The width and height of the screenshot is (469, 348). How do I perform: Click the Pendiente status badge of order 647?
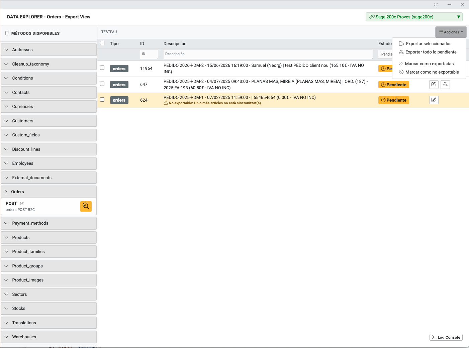[394, 85]
